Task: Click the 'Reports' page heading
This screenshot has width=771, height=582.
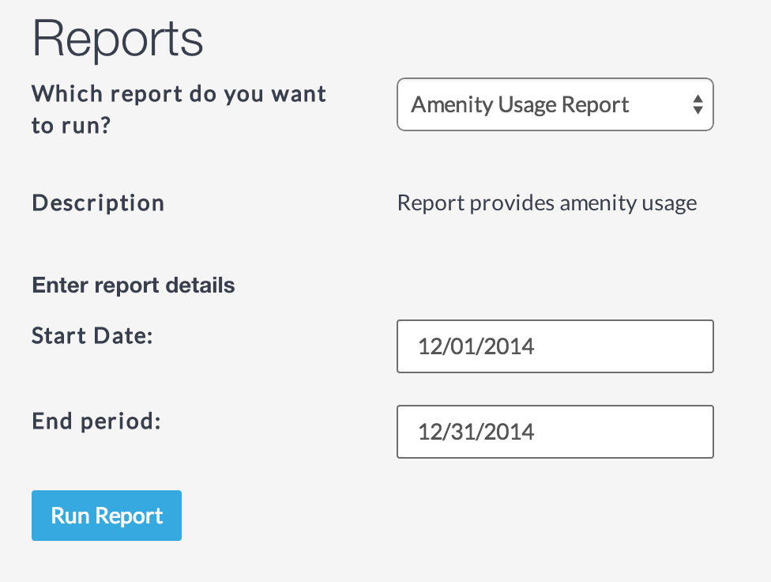Action: [118, 40]
